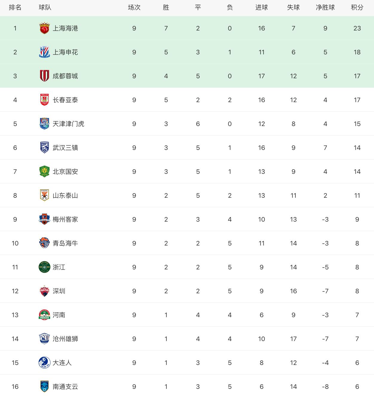Click the Shanghai Port (上海海港) team logo
This screenshot has height=396, width=374.
[45, 28]
